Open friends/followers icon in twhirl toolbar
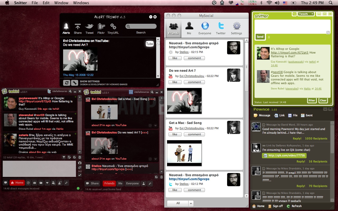 click(x=54, y=183)
